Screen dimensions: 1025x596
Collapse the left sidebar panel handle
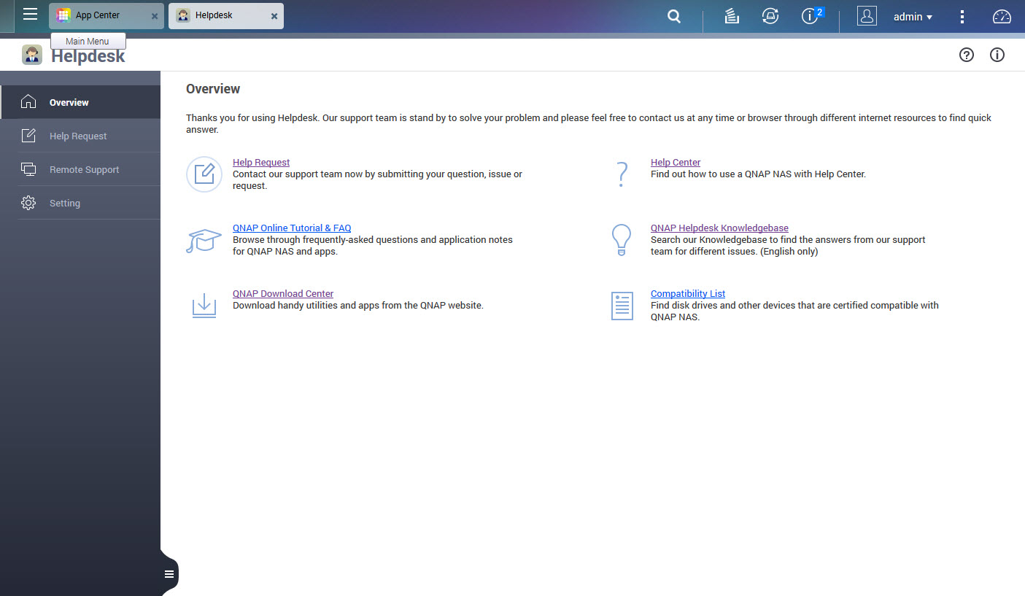coord(169,574)
